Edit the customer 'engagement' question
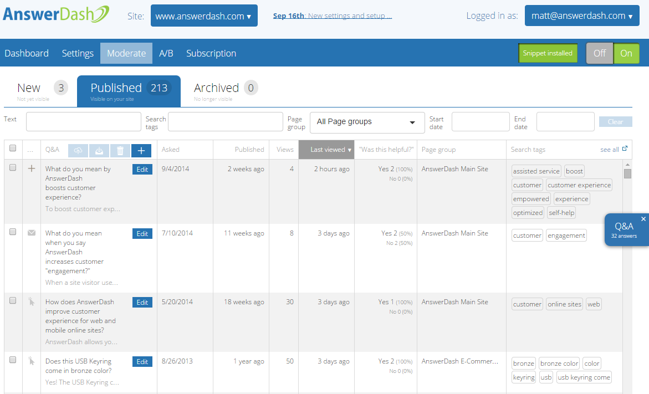 point(142,233)
